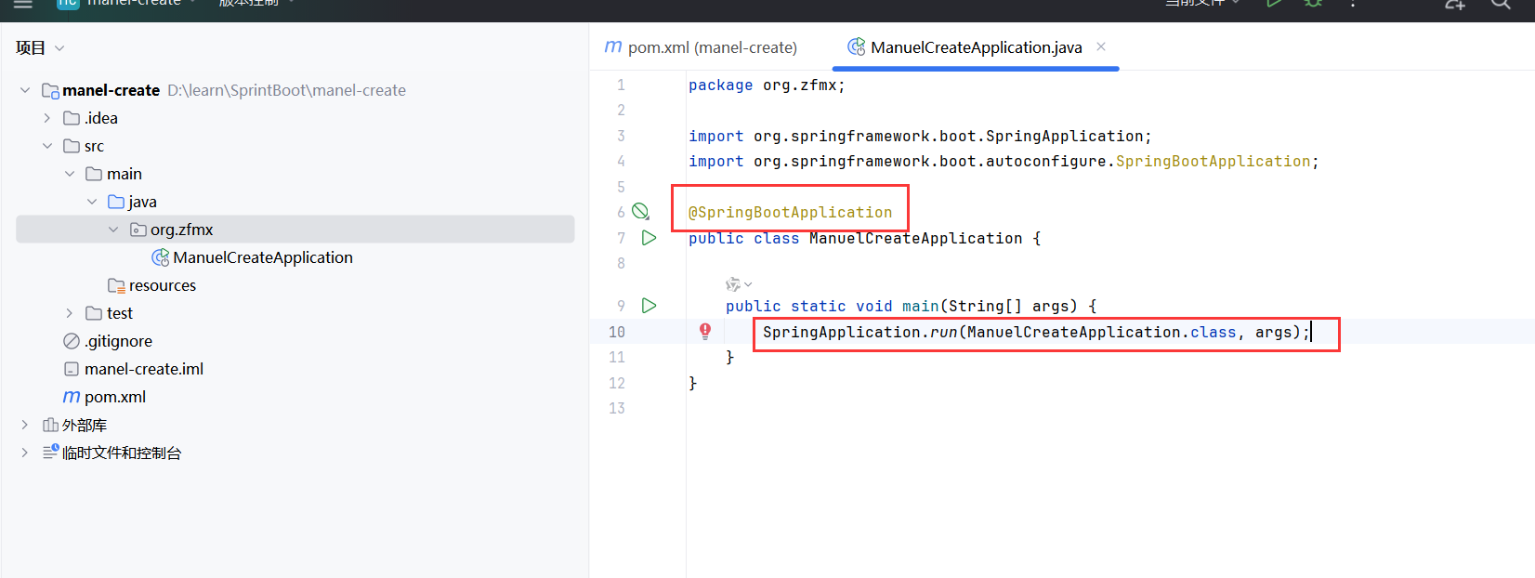Close the ManuelCreateApplication.java tab
The height and width of the screenshot is (578, 1535).
(1101, 46)
